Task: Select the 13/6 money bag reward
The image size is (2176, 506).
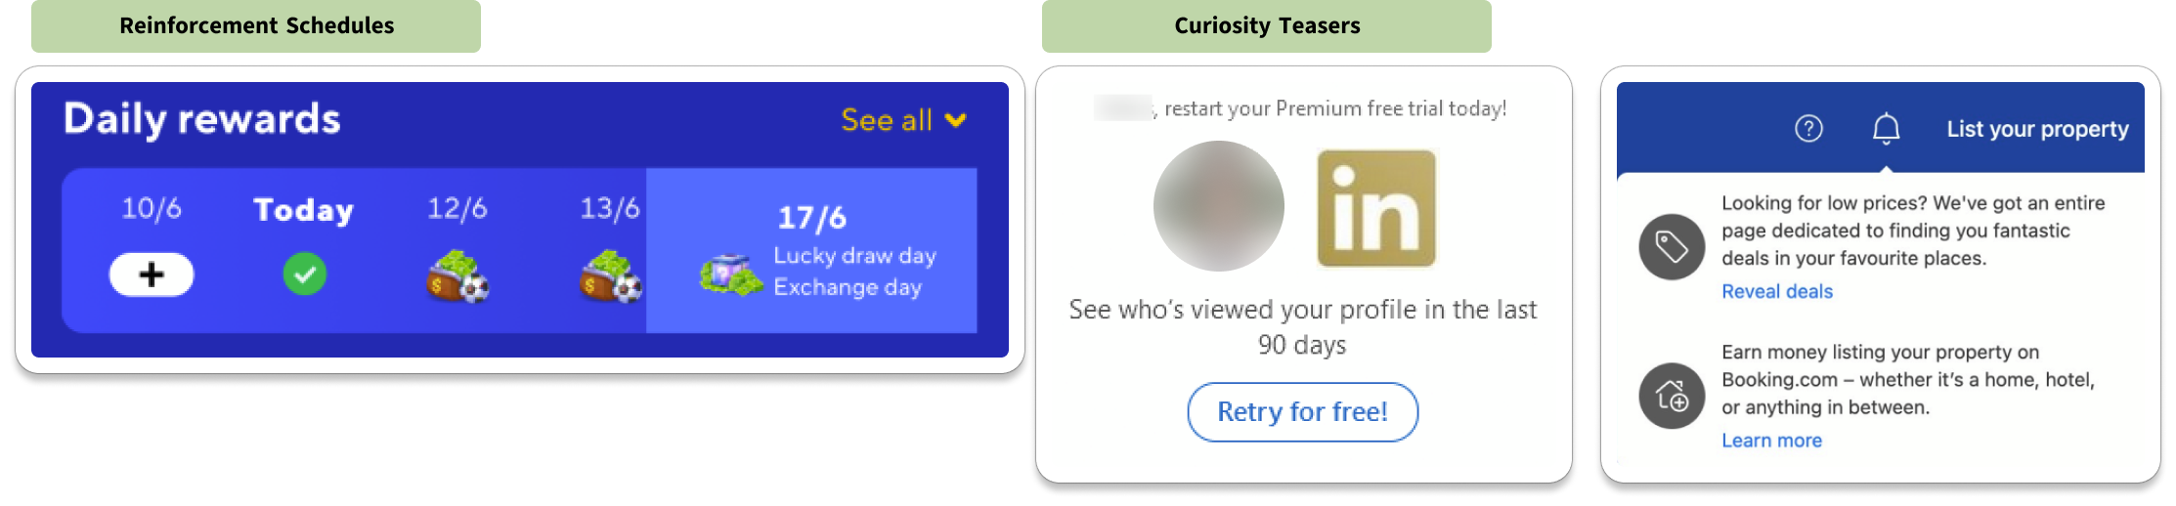Action: (610, 276)
